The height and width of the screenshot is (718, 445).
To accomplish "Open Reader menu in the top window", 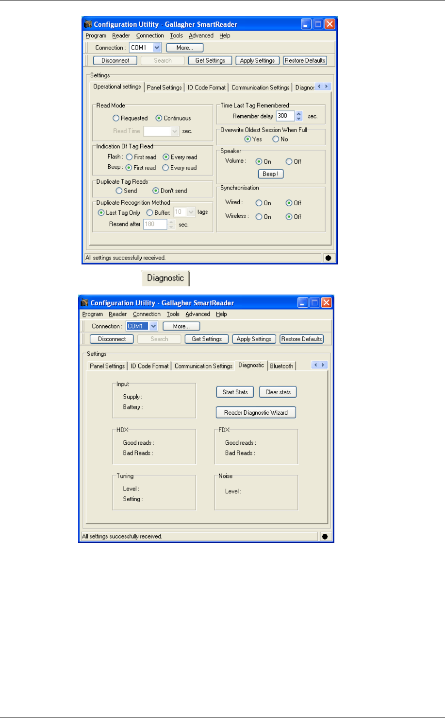I will pyautogui.click(x=121, y=35).
